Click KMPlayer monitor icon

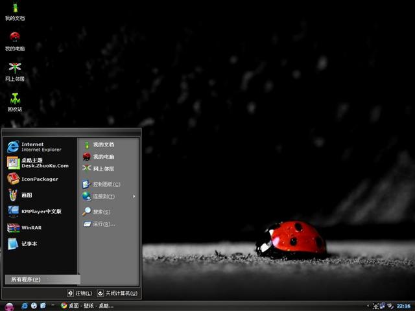13,211
